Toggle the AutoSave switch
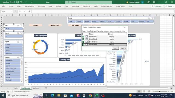 pos(12,2)
